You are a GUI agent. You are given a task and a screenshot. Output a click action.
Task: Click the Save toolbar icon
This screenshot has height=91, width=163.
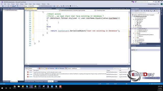tap(13, 6)
